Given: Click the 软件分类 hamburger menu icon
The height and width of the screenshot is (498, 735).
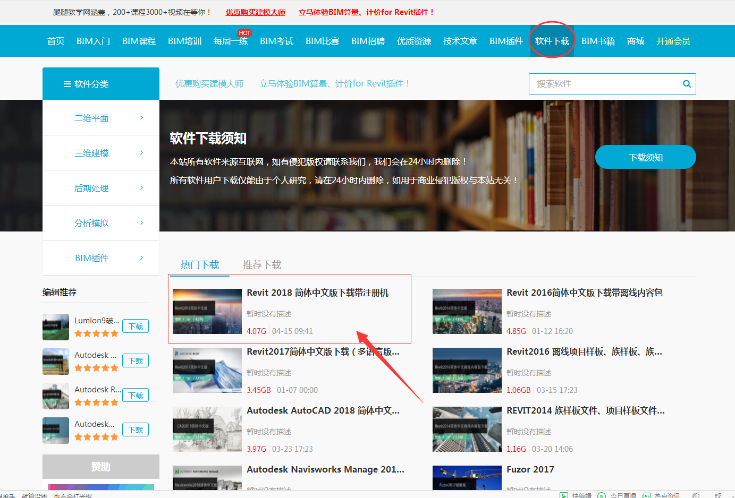Looking at the screenshot, I should (x=67, y=84).
